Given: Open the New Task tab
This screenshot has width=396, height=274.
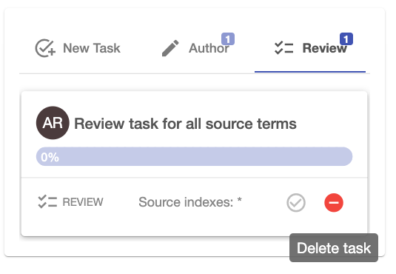Looking at the screenshot, I should [78, 48].
